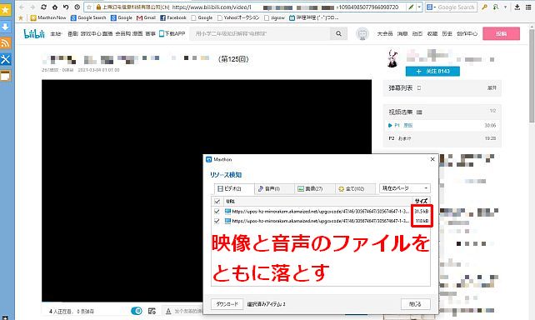
Task: Open the dropdown arrow beside person icon
Action: [x=505, y=7]
